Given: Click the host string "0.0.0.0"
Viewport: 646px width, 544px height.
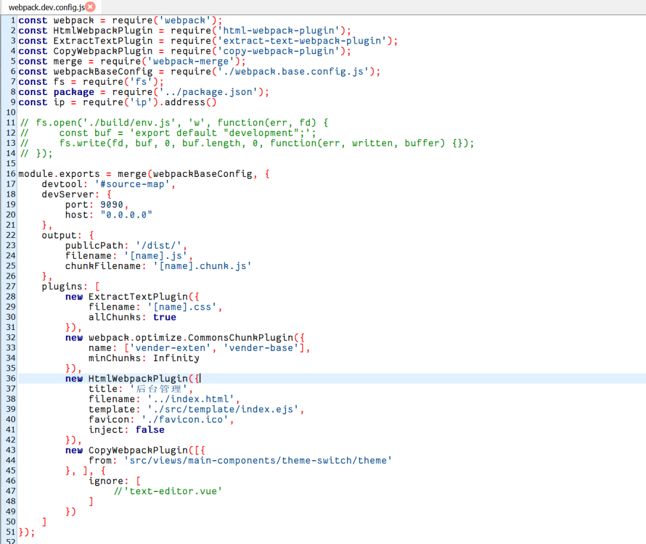Looking at the screenshot, I should [x=126, y=215].
